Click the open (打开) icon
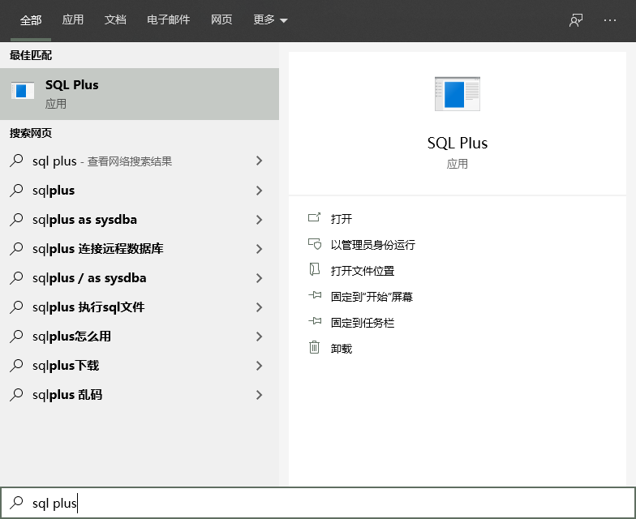This screenshot has height=519, width=636. click(315, 218)
